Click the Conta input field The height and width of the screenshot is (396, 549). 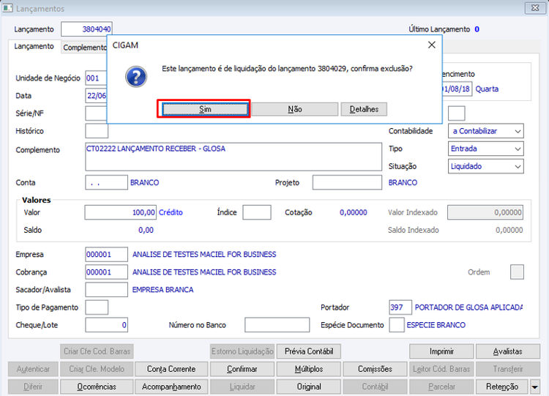[106, 182]
